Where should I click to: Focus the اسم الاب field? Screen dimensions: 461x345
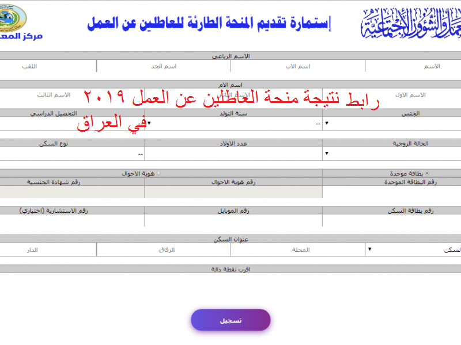pos(298,66)
